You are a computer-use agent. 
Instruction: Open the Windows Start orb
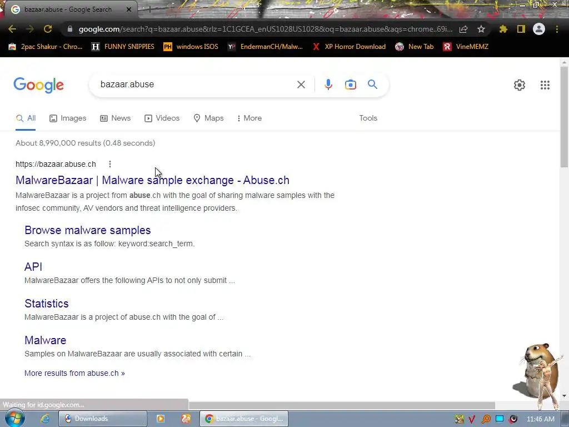pos(14,418)
